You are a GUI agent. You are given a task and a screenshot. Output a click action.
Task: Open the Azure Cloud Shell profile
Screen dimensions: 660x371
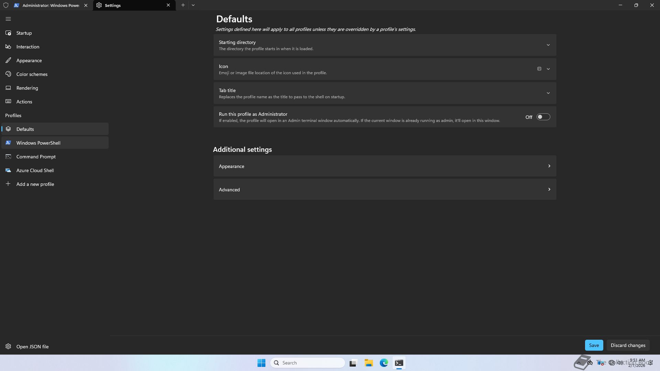[x=35, y=170]
